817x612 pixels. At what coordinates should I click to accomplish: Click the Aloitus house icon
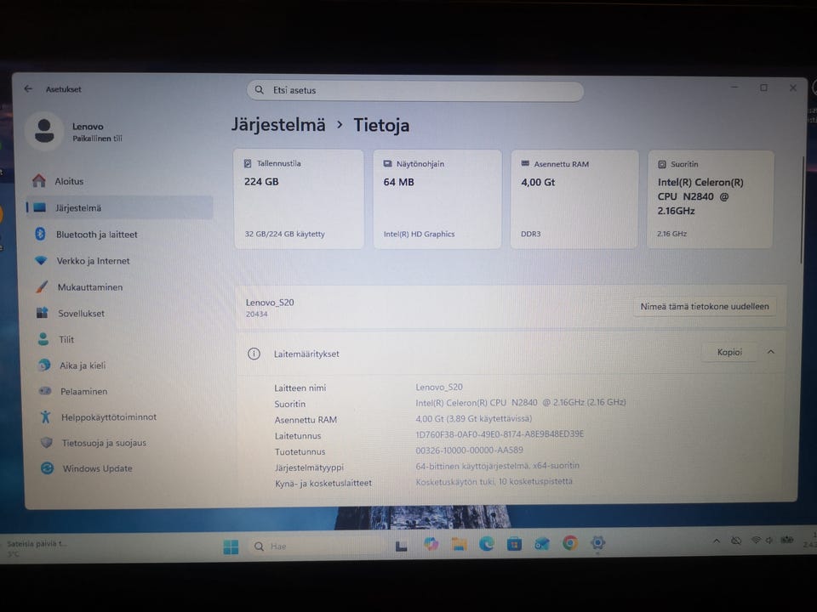coord(39,180)
